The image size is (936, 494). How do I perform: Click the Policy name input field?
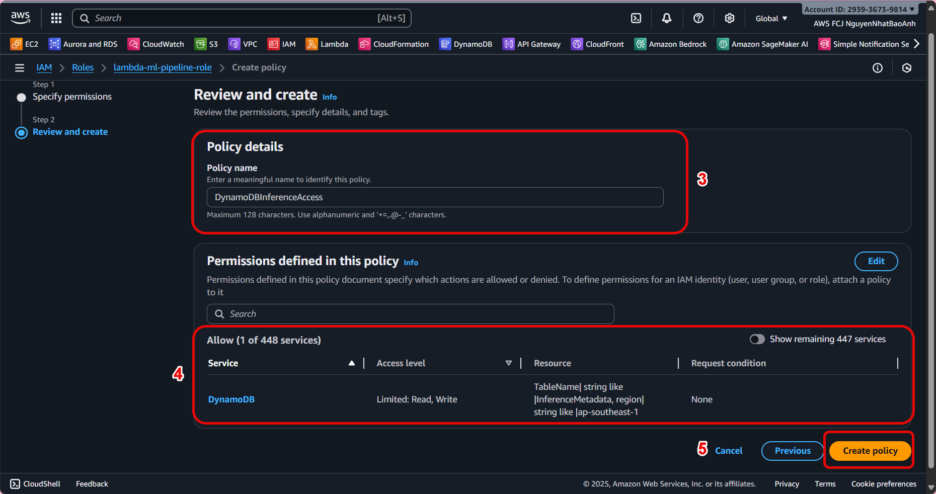[435, 197]
